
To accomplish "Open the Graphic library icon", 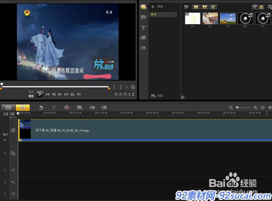I will [143, 38].
